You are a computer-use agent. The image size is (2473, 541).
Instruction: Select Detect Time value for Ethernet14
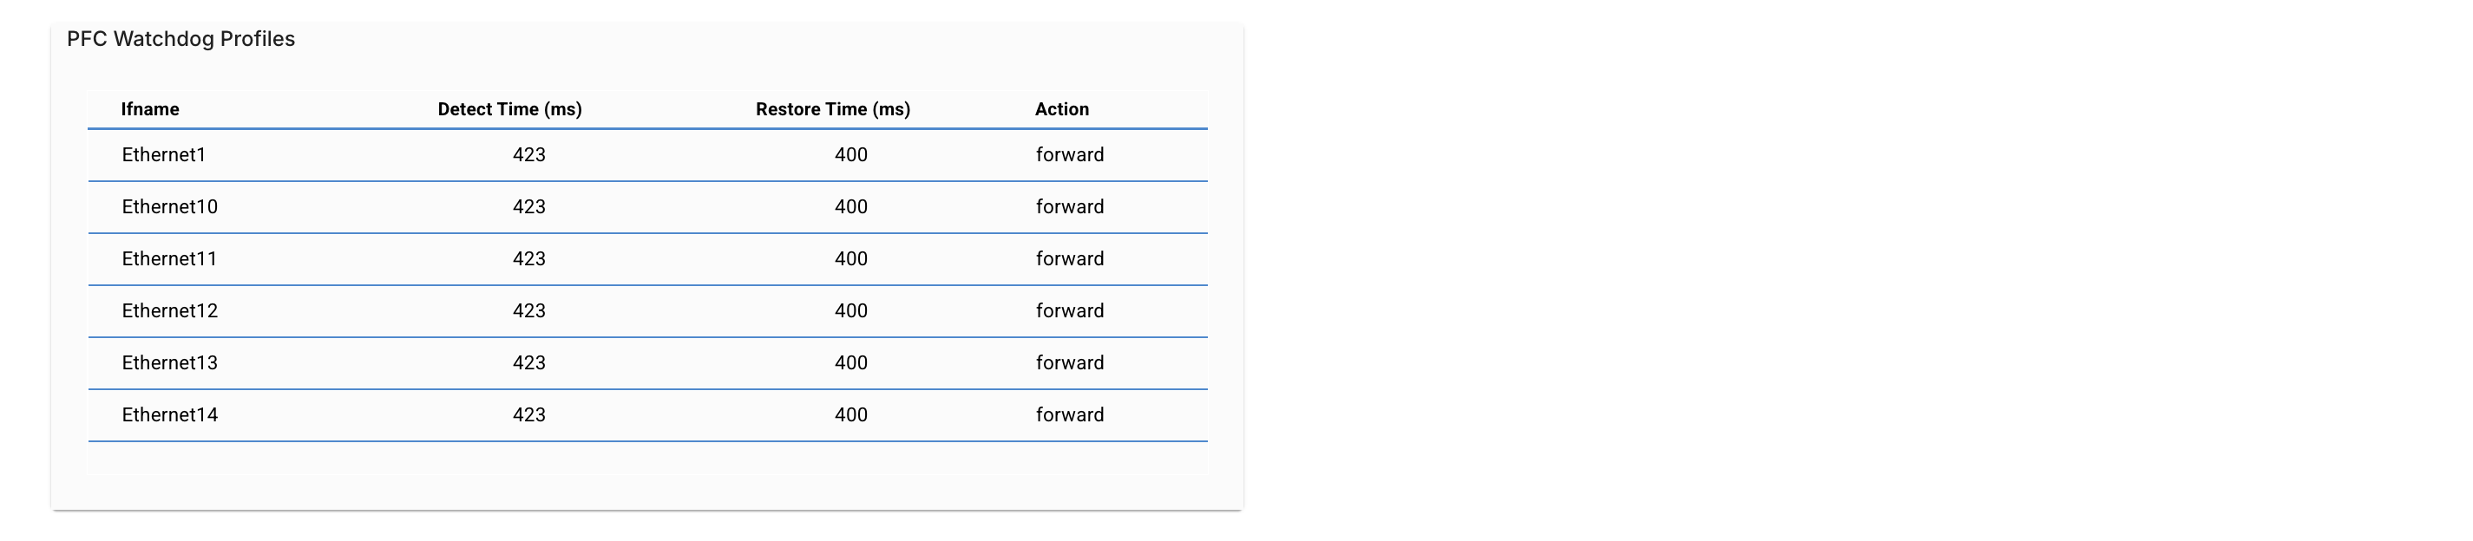(x=529, y=414)
